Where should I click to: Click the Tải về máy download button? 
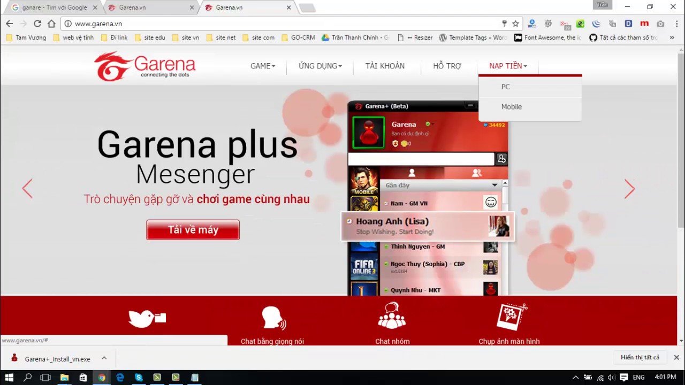(193, 230)
